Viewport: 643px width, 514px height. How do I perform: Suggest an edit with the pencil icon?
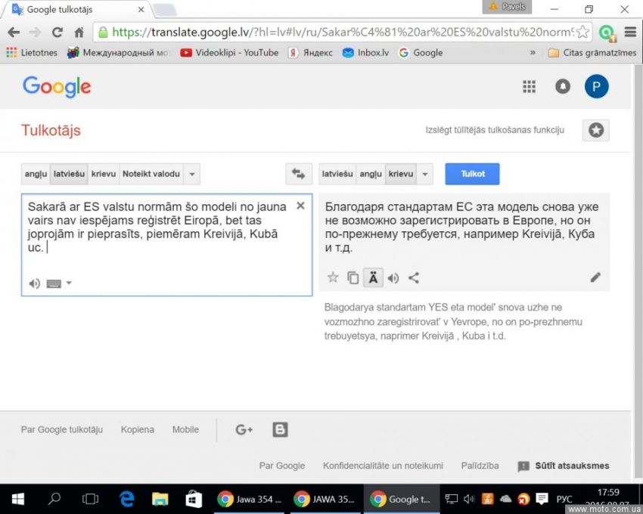tap(595, 277)
